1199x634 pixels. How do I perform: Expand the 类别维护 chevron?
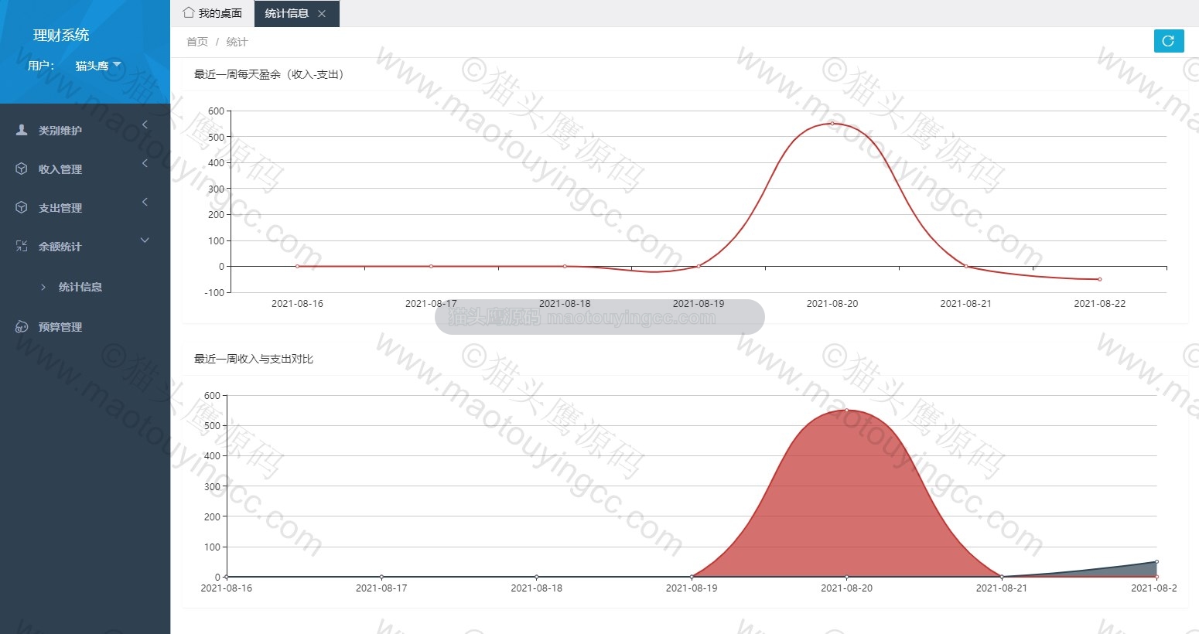(x=145, y=124)
